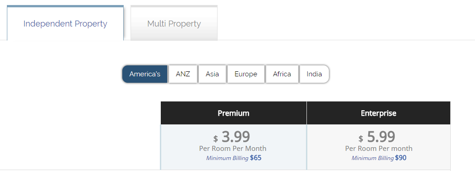Choose the ANZ region pricing
475x171 pixels.
183,74
